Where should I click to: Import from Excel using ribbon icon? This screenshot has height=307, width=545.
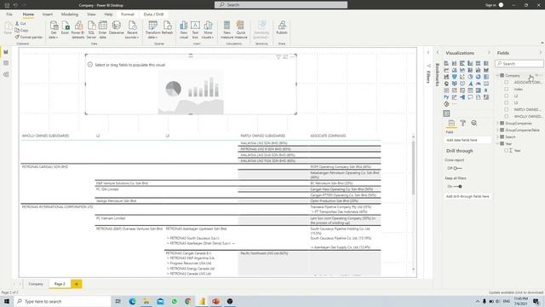click(66, 27)
